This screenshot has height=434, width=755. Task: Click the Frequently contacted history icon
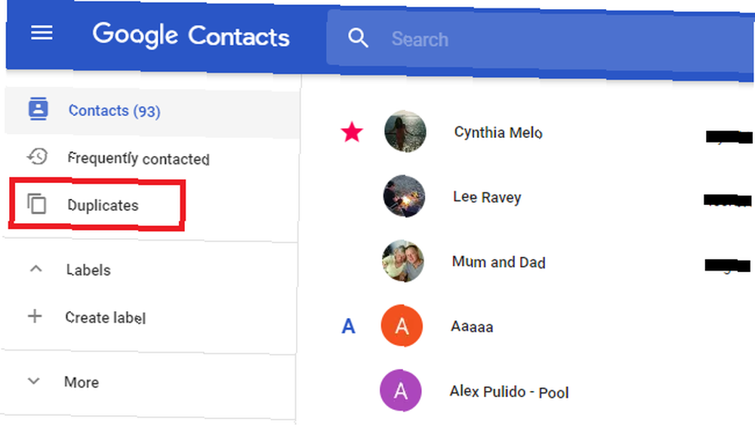pyautogui.click(x=37, y=157)
